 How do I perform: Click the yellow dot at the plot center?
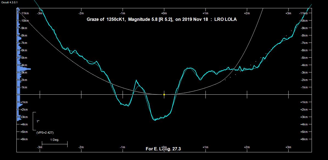click(x=164, y=94)
